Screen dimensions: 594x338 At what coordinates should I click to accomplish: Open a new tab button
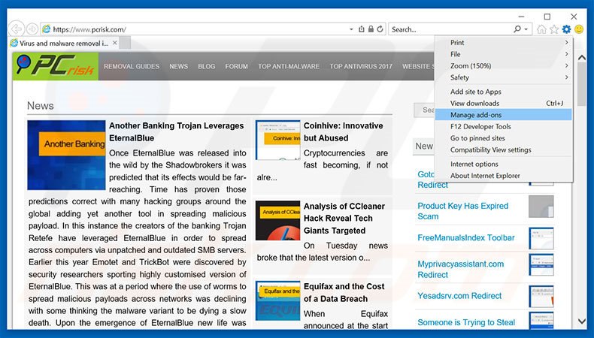(126, 43)
